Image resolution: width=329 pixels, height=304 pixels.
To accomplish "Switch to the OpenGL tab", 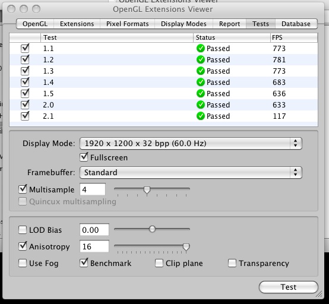I will pos(35,24).
